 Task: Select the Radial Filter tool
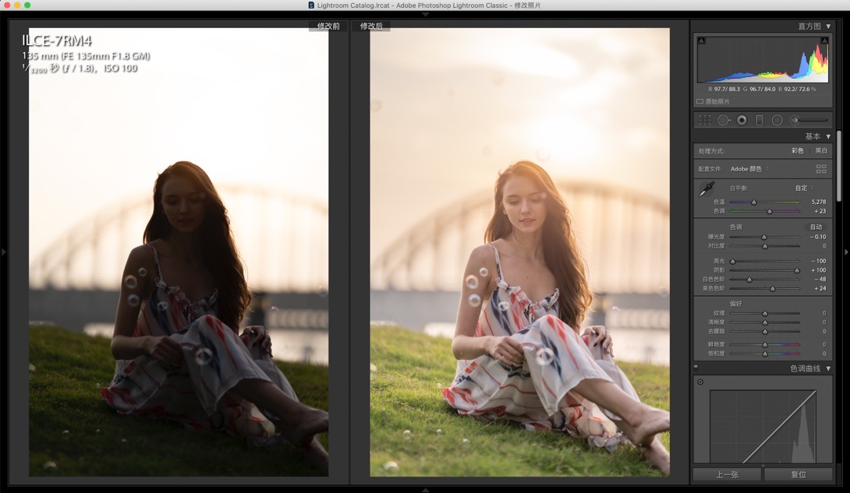coord(777,120)
